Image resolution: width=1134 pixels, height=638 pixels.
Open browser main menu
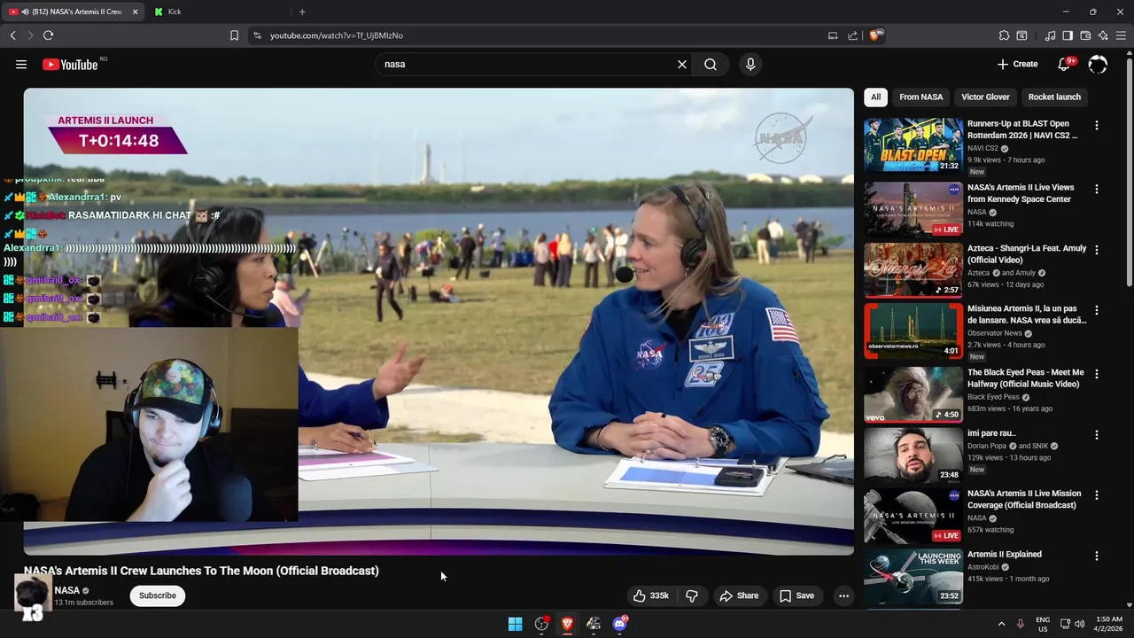(x=1121, y=35)
